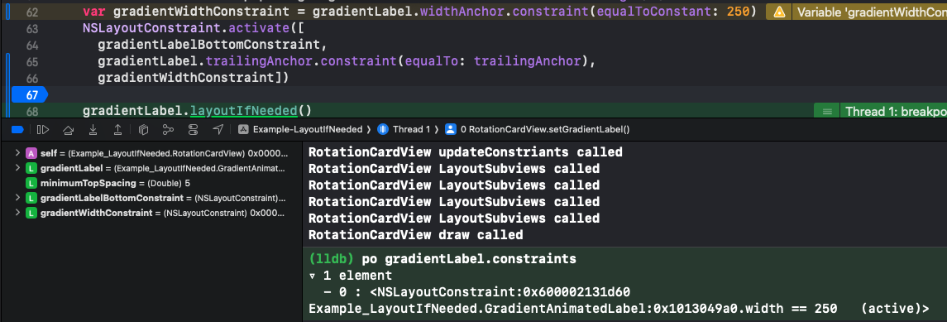The image size is (947, 322).
Task: Click gutter line number 66
Action: point(32,78)
